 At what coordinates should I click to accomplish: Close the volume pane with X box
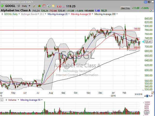2,100
